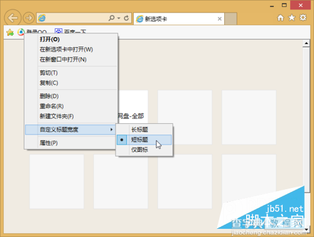Select 重命名(R) in context menu
This screenshot has width=314, height=237.
71,106
